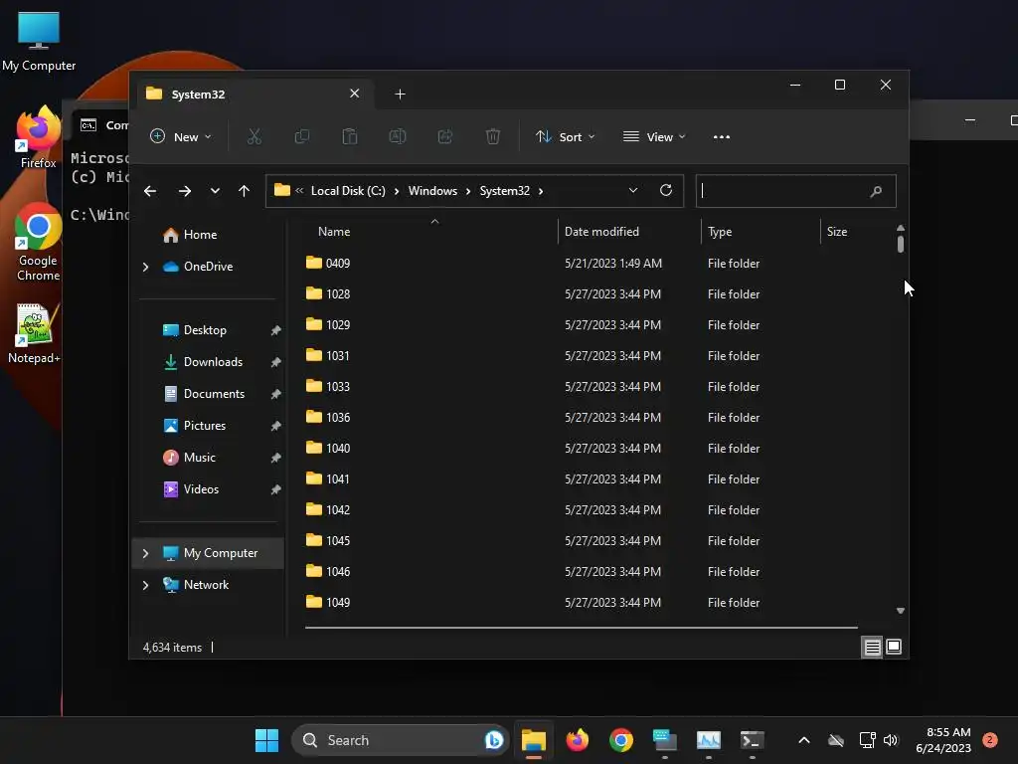Sort by the Name column header
The width and height of the screenshot is (1018, 764).
pyautogui.click(x=334, y=232)
